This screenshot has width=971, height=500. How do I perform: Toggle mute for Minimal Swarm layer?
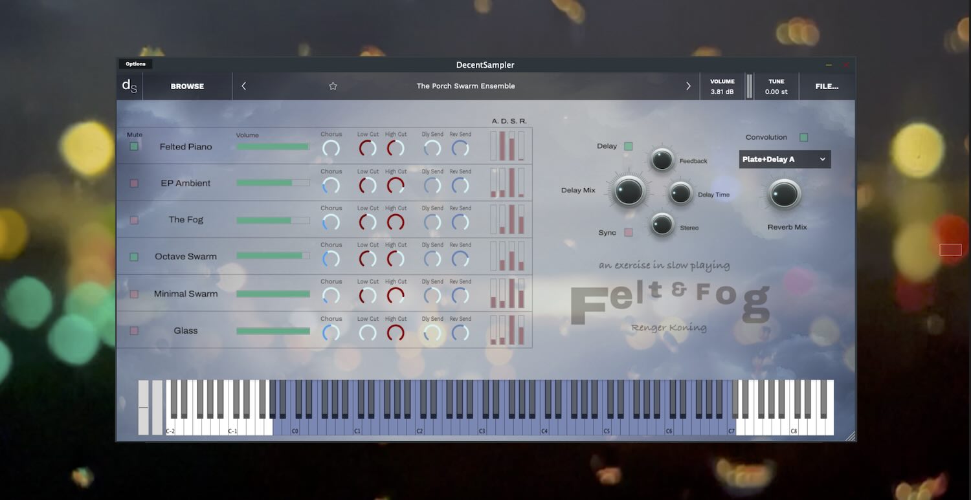coord(134,294)
